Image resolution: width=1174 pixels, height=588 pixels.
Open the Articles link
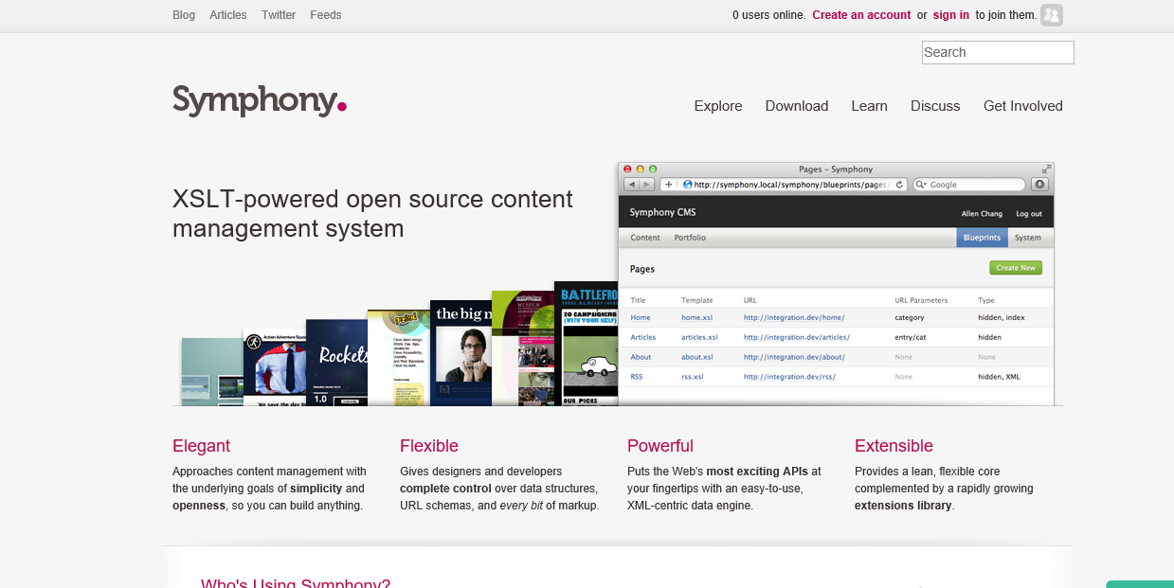pyautogui.click(x=228, y=15)
